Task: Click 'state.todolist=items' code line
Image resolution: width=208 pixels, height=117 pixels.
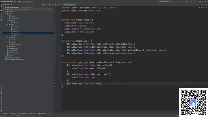Action: click(84, 77)
